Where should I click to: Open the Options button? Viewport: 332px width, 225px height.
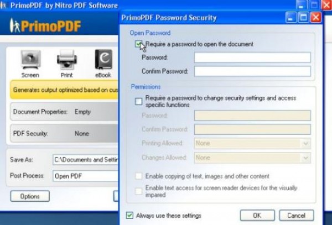[x=30, y=196]
